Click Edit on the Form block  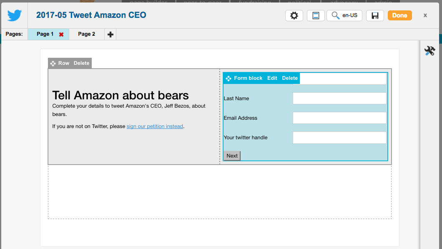tap(272, 78)
